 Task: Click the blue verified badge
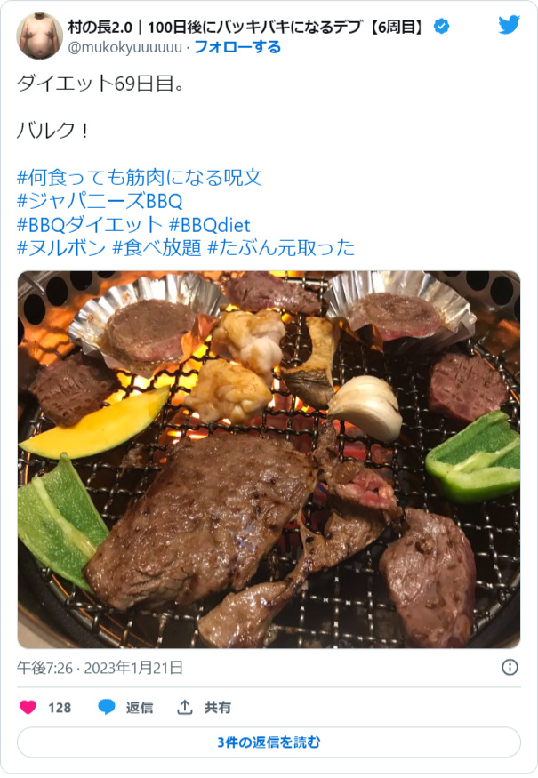pos(441,27)
